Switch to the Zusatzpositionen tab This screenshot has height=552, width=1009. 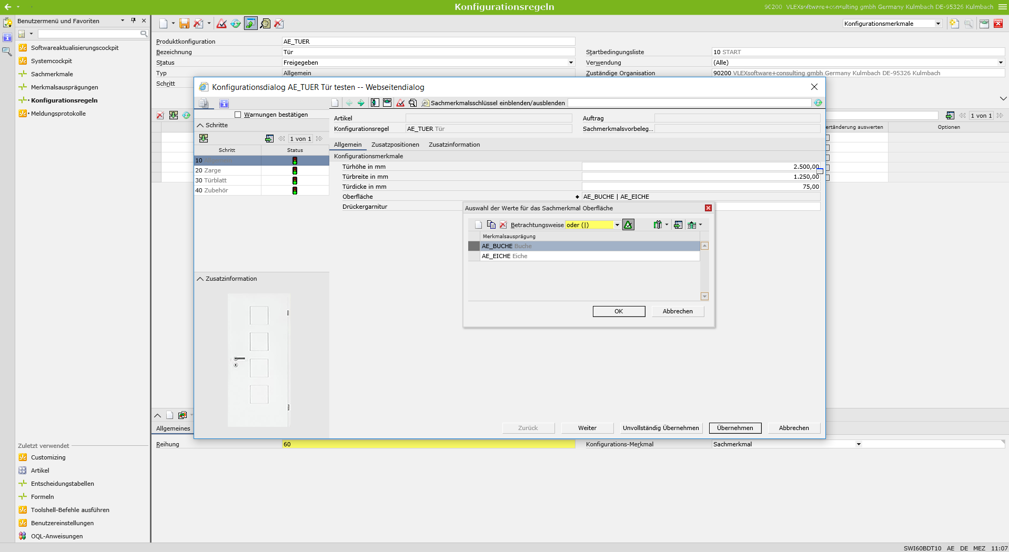click(x=395, y=145)
